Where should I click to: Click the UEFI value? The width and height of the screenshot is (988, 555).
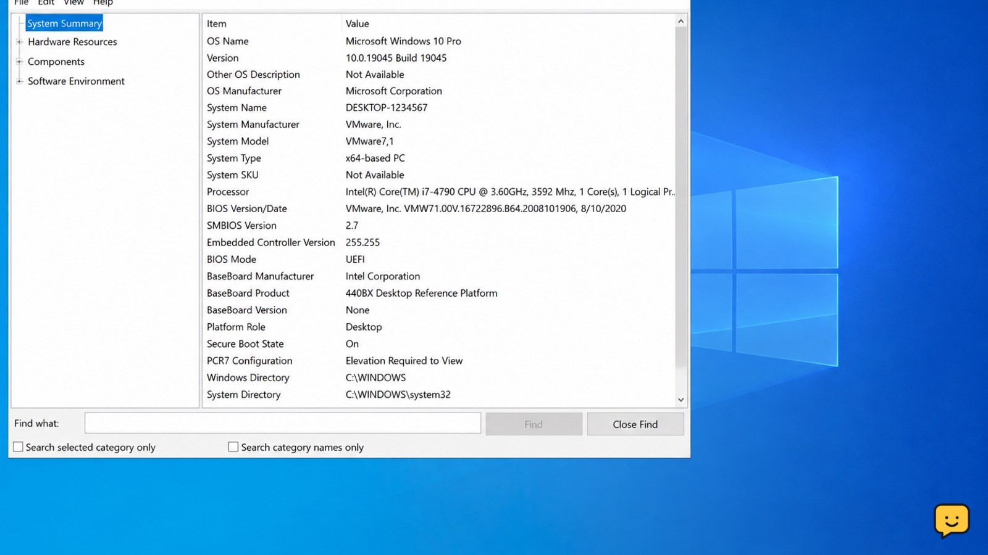click(x=355, y=260)
